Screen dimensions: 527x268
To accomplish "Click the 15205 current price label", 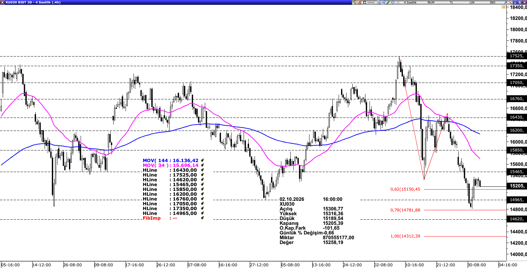I will point(517,186).
